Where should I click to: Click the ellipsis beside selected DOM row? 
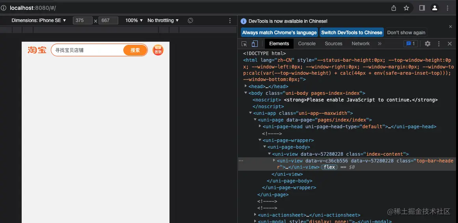click(x=241, y=160)
